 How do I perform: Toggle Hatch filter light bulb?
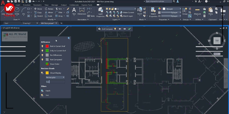tap(42, 91)
